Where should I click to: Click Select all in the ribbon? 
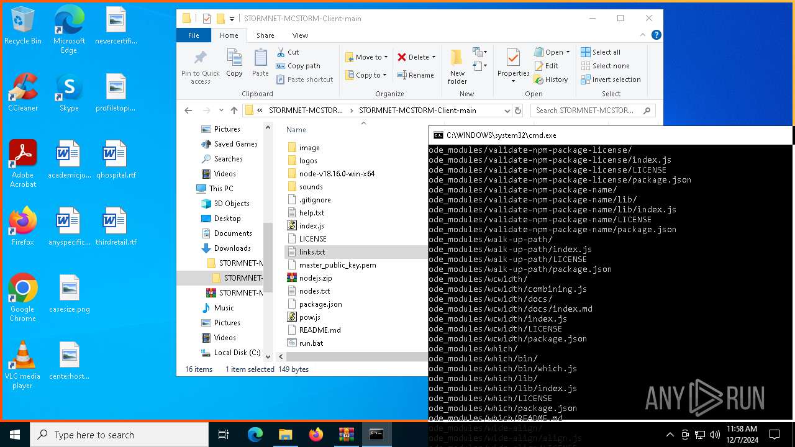pyautogui.click(x=601, y=52)
